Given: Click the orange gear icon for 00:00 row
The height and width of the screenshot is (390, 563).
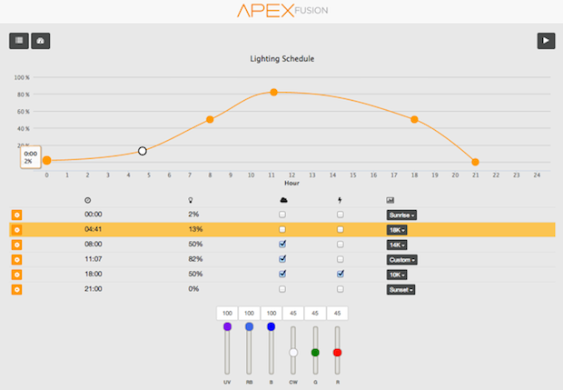Looking at the screenshot, I should (x=16, y=215).
